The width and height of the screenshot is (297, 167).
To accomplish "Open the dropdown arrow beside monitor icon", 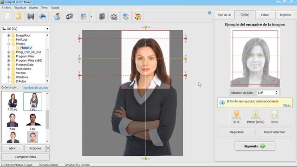I will [x=91, y=17].
